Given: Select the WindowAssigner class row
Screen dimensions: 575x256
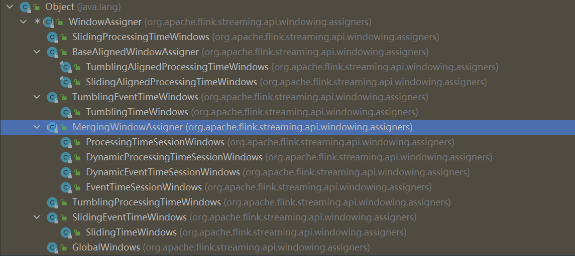Looking at the screenshot, I should (x=105, y=22).
